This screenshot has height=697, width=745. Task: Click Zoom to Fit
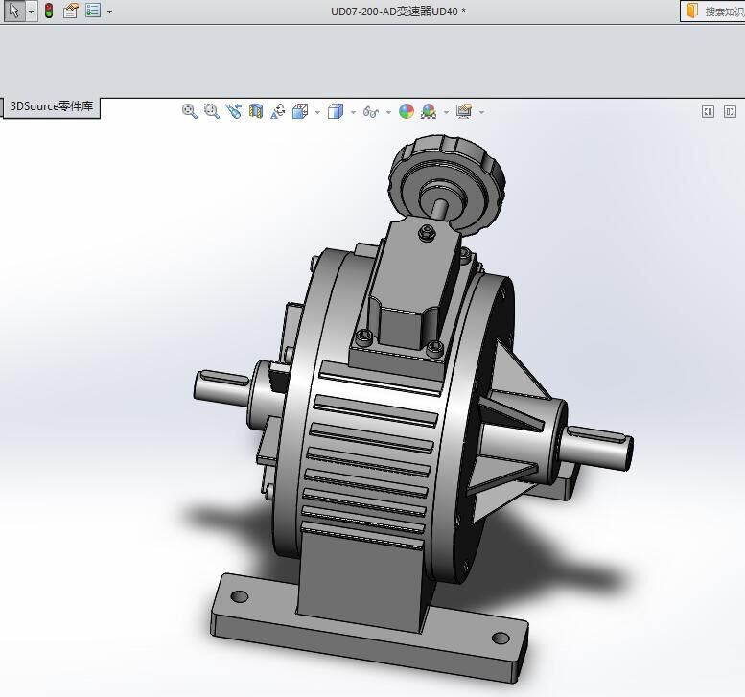click(x=189, y=111)
